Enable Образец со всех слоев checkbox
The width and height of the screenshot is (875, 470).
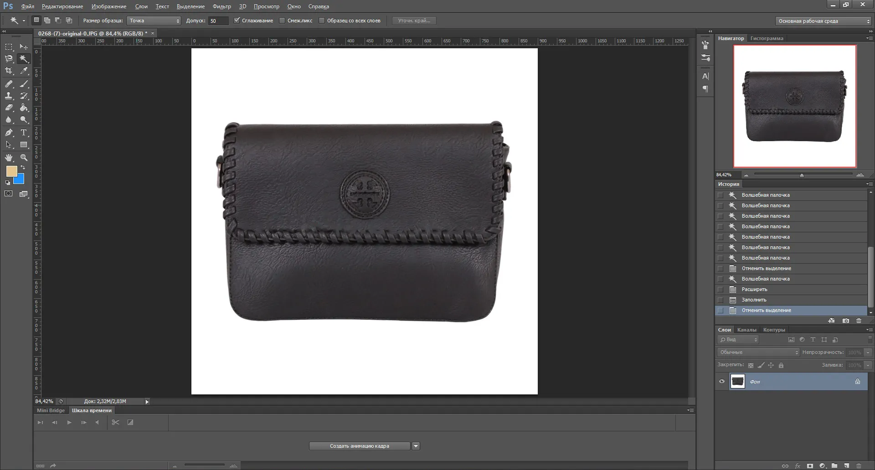(322, 20)
